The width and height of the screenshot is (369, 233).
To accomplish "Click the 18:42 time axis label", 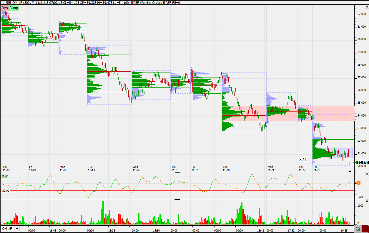I will click(x=260, y=230).
